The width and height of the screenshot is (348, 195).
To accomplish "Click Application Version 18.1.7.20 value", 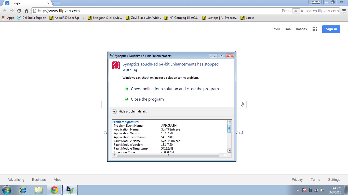I will pos(167,133).
